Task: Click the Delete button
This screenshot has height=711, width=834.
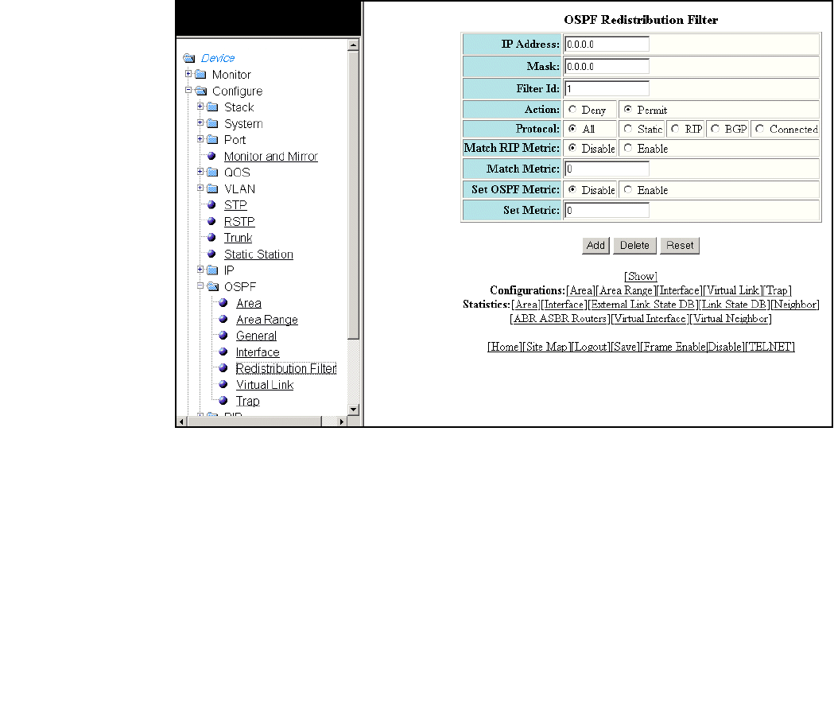Action: coord(634,245)
